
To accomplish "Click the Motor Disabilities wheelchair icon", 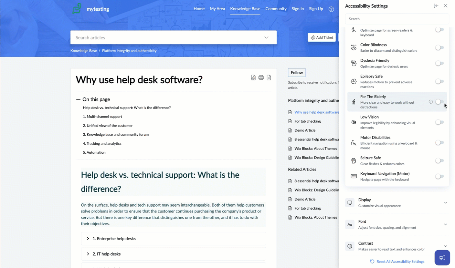I will tap(354, 142).
